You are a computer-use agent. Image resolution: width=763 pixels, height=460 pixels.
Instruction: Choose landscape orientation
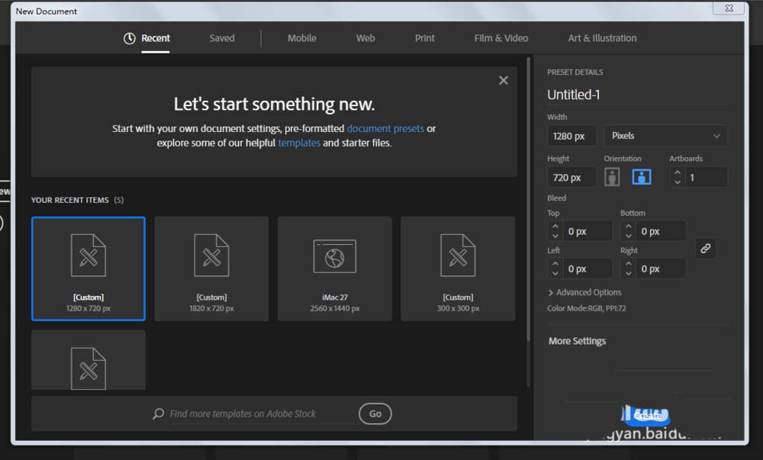click(642, 177)
